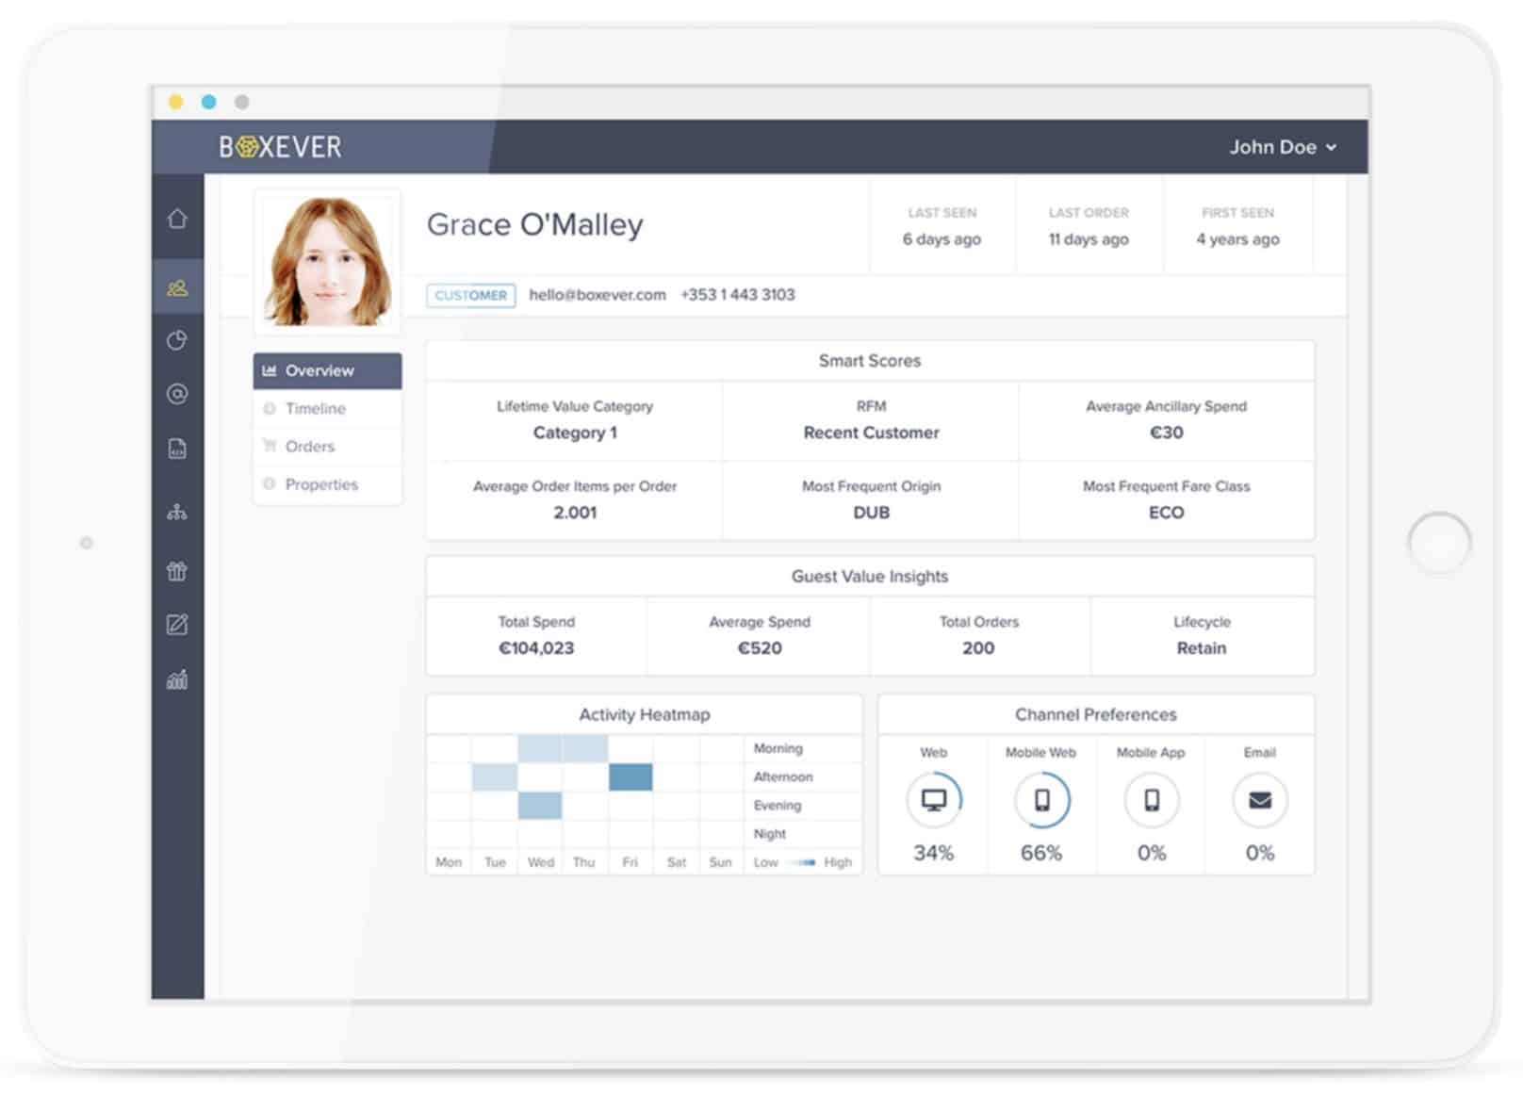Select the Customers people icon in sidebar
This screenshot has height=1095, width=1523.
[177, 287]
